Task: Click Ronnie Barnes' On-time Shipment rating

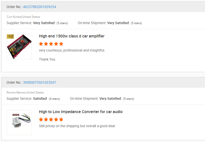Action: click(x=110, y=99)
